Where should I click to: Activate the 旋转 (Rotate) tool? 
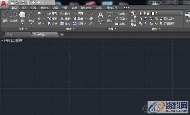click(65, 13)
